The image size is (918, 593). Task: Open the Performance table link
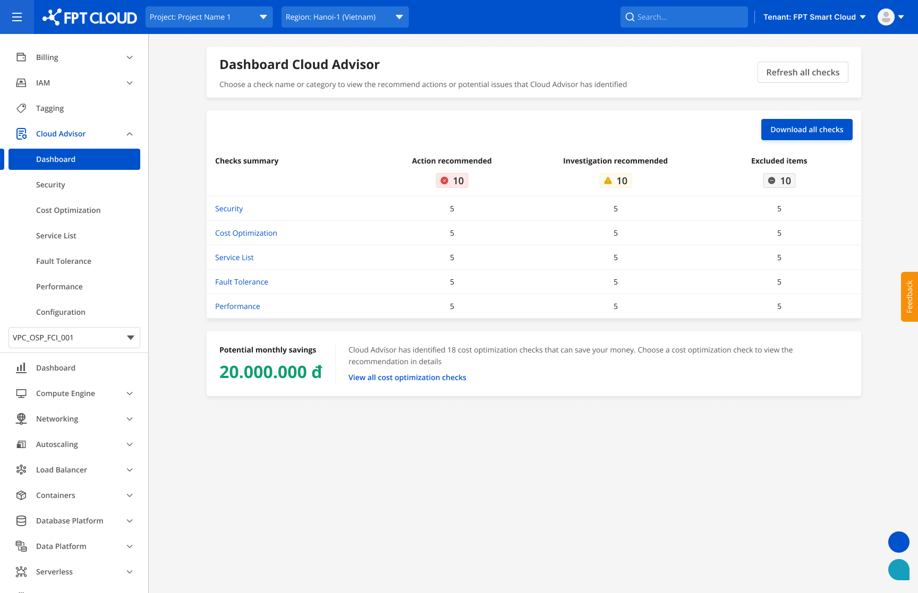[237, 306]
